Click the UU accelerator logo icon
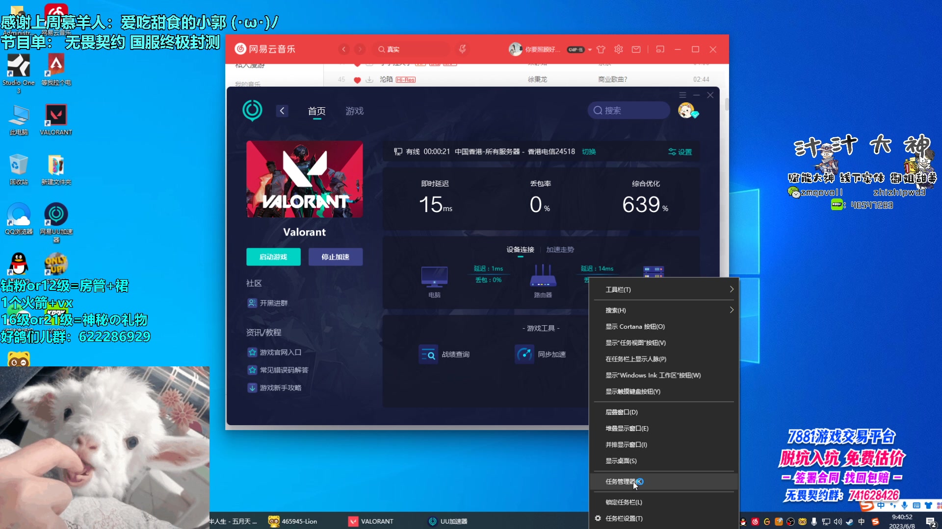This screenshot has height=529, width=942. (253, 110)
